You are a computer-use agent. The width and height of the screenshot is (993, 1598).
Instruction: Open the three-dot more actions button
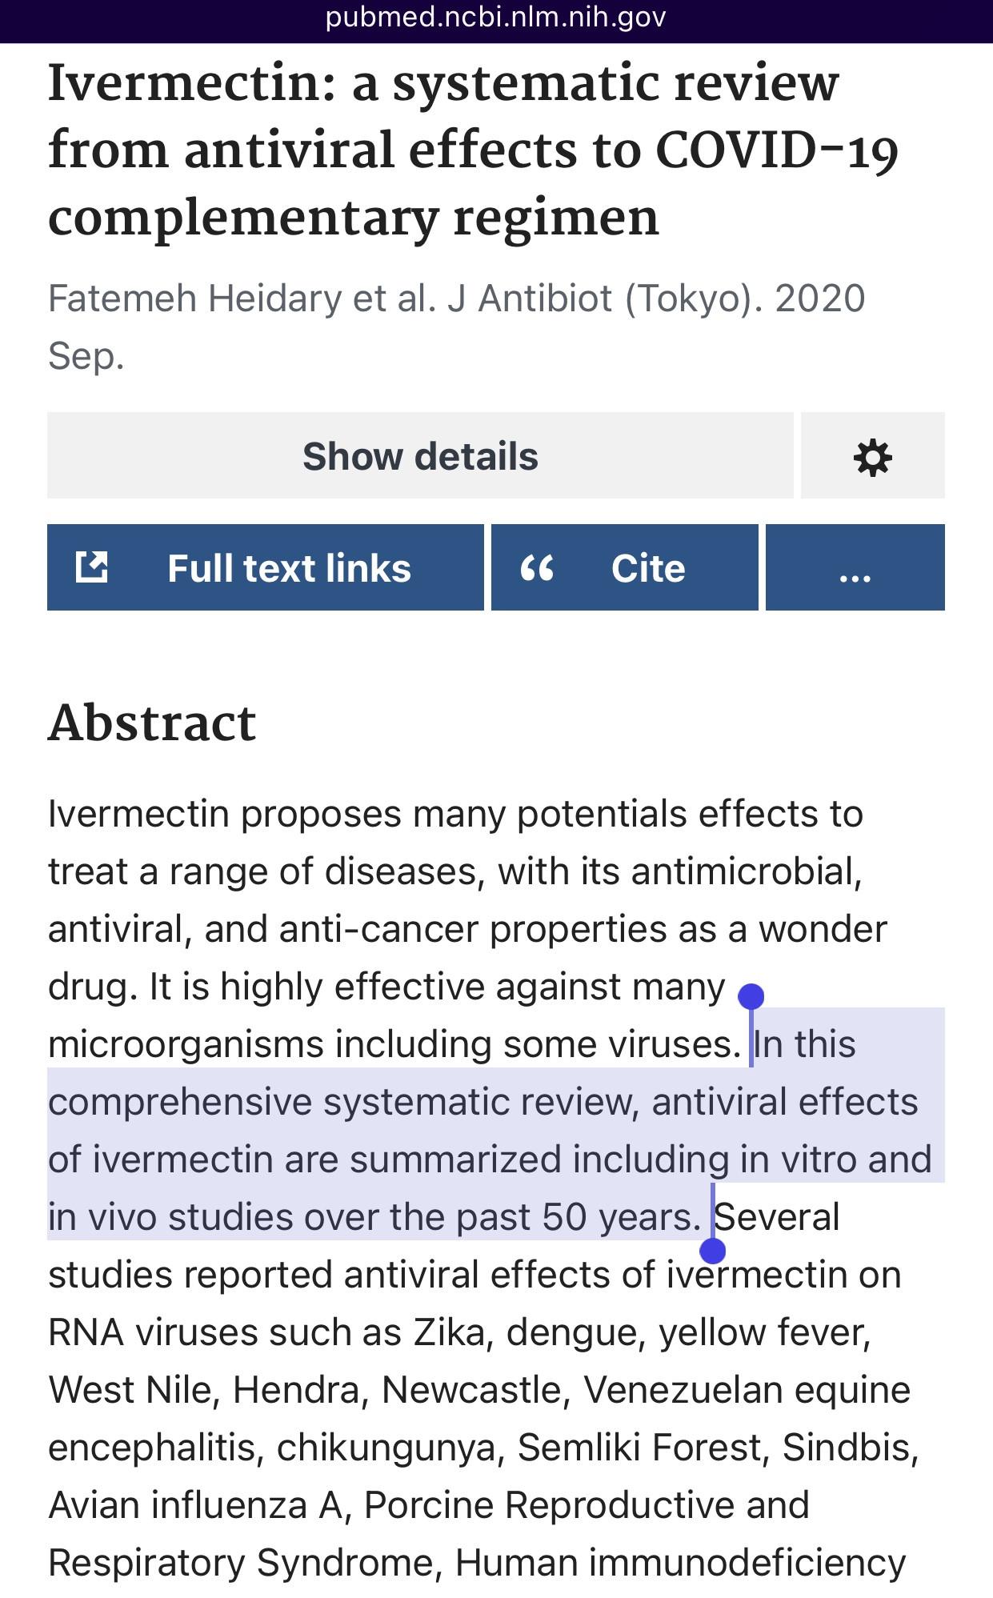pyautogui.click(x=855, y=567)
